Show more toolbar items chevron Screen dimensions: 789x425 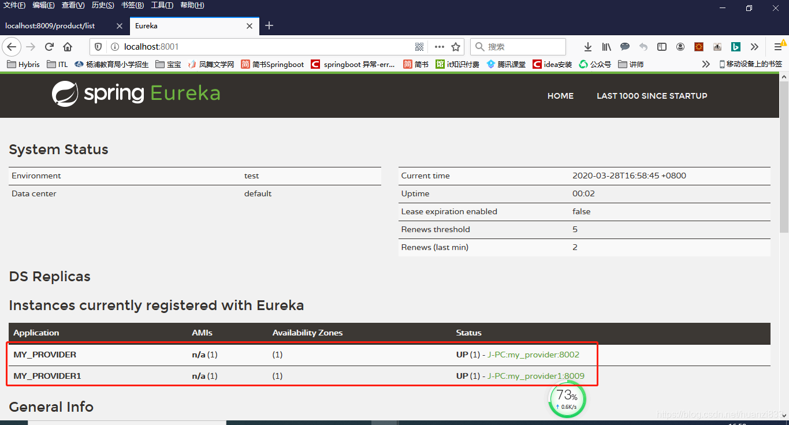[x=754, y=47]
